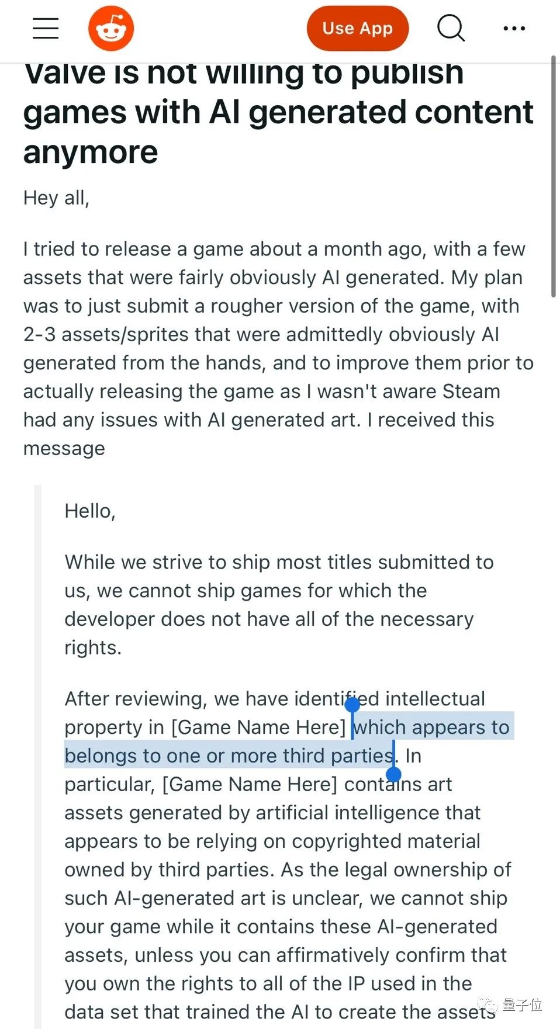This screenshot has width=560, height=1029.
Task: Tap the "Hey all," greeting line
Action: 56,198
